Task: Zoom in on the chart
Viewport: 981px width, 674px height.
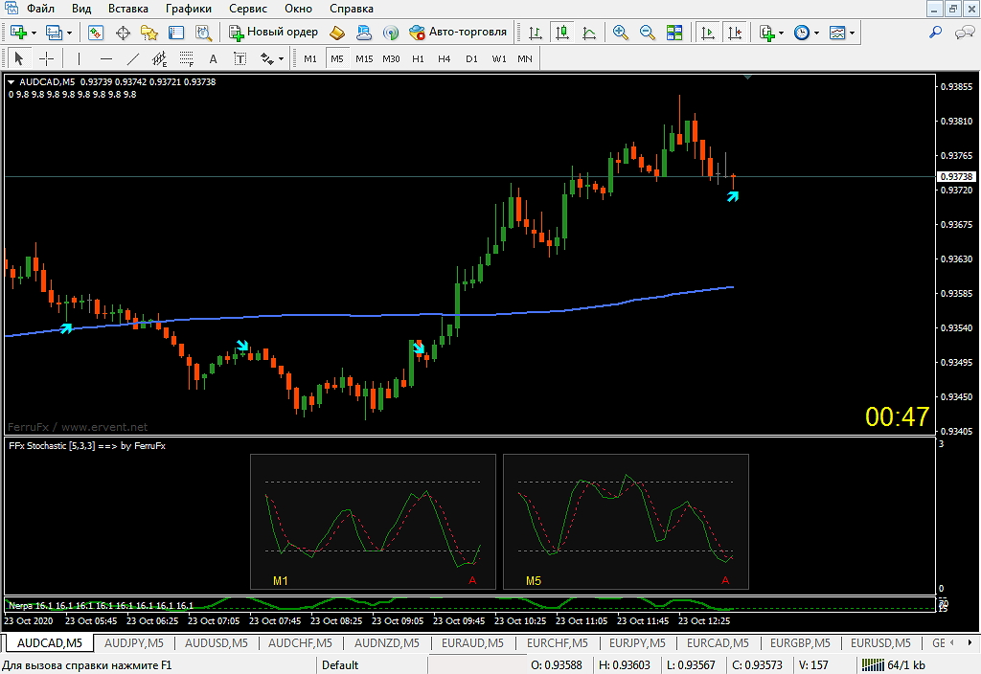Action: point(621,33)
